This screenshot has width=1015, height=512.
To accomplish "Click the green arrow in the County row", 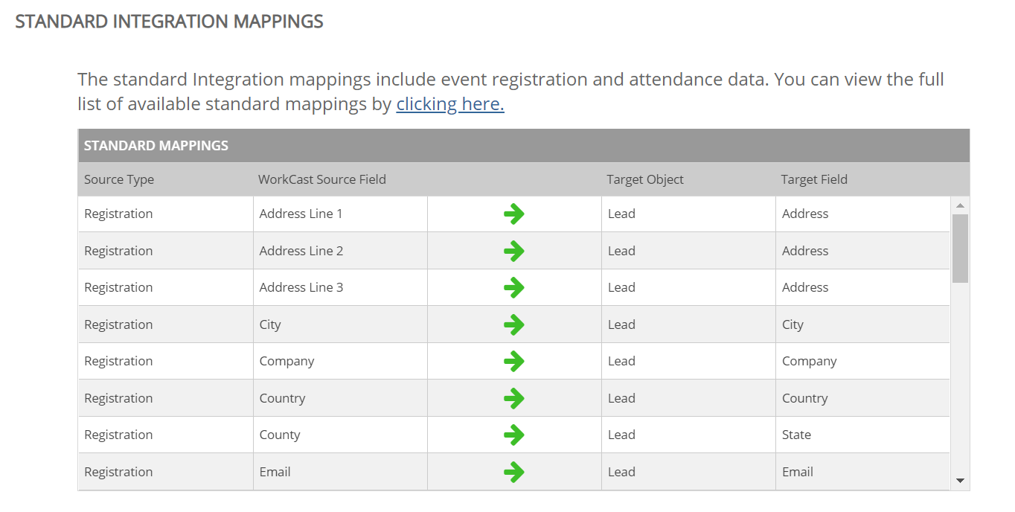I will (x=514, y=435).
